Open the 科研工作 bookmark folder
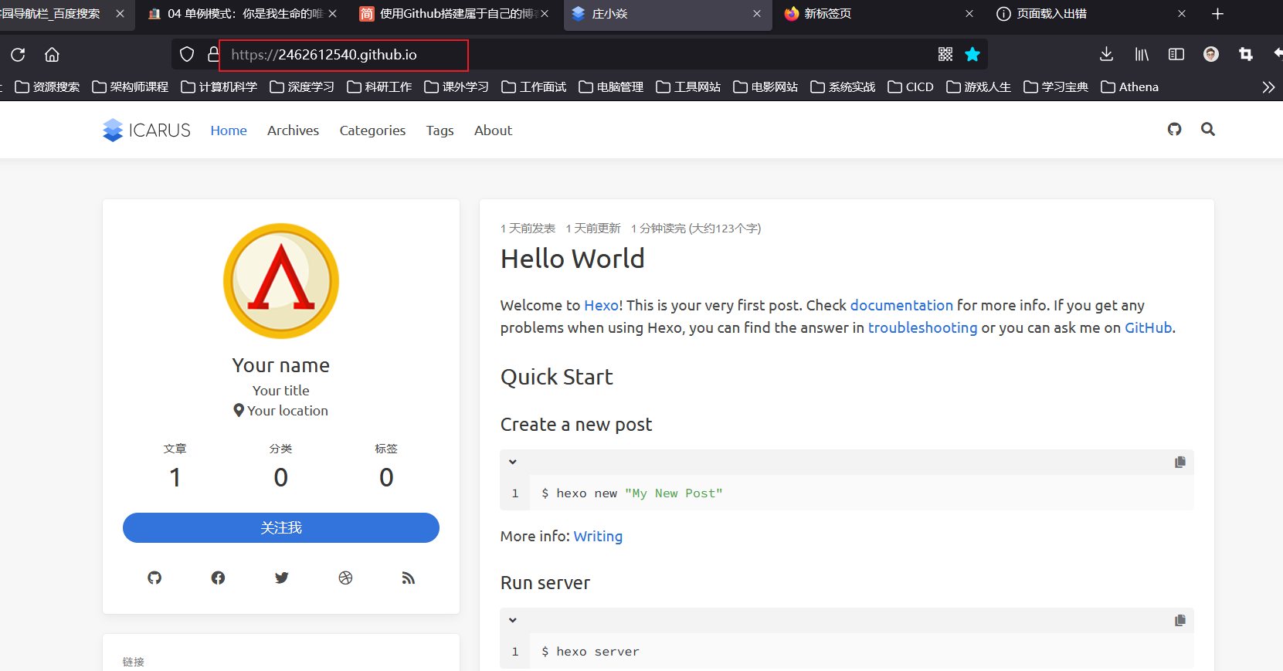 [x=379, y=87]
